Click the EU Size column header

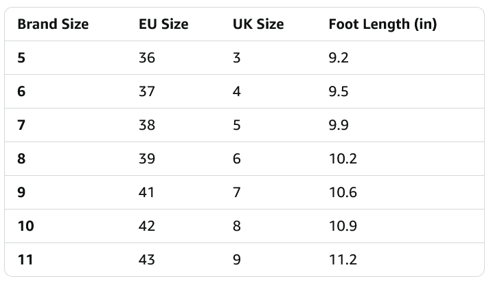click(163, 25)
